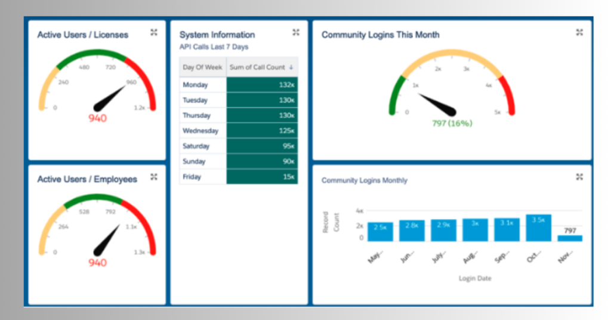Image resolution: width=611 pixels, height=320 pixels.
Task: Click the Day Of Week column header
Action: point(203,67)
